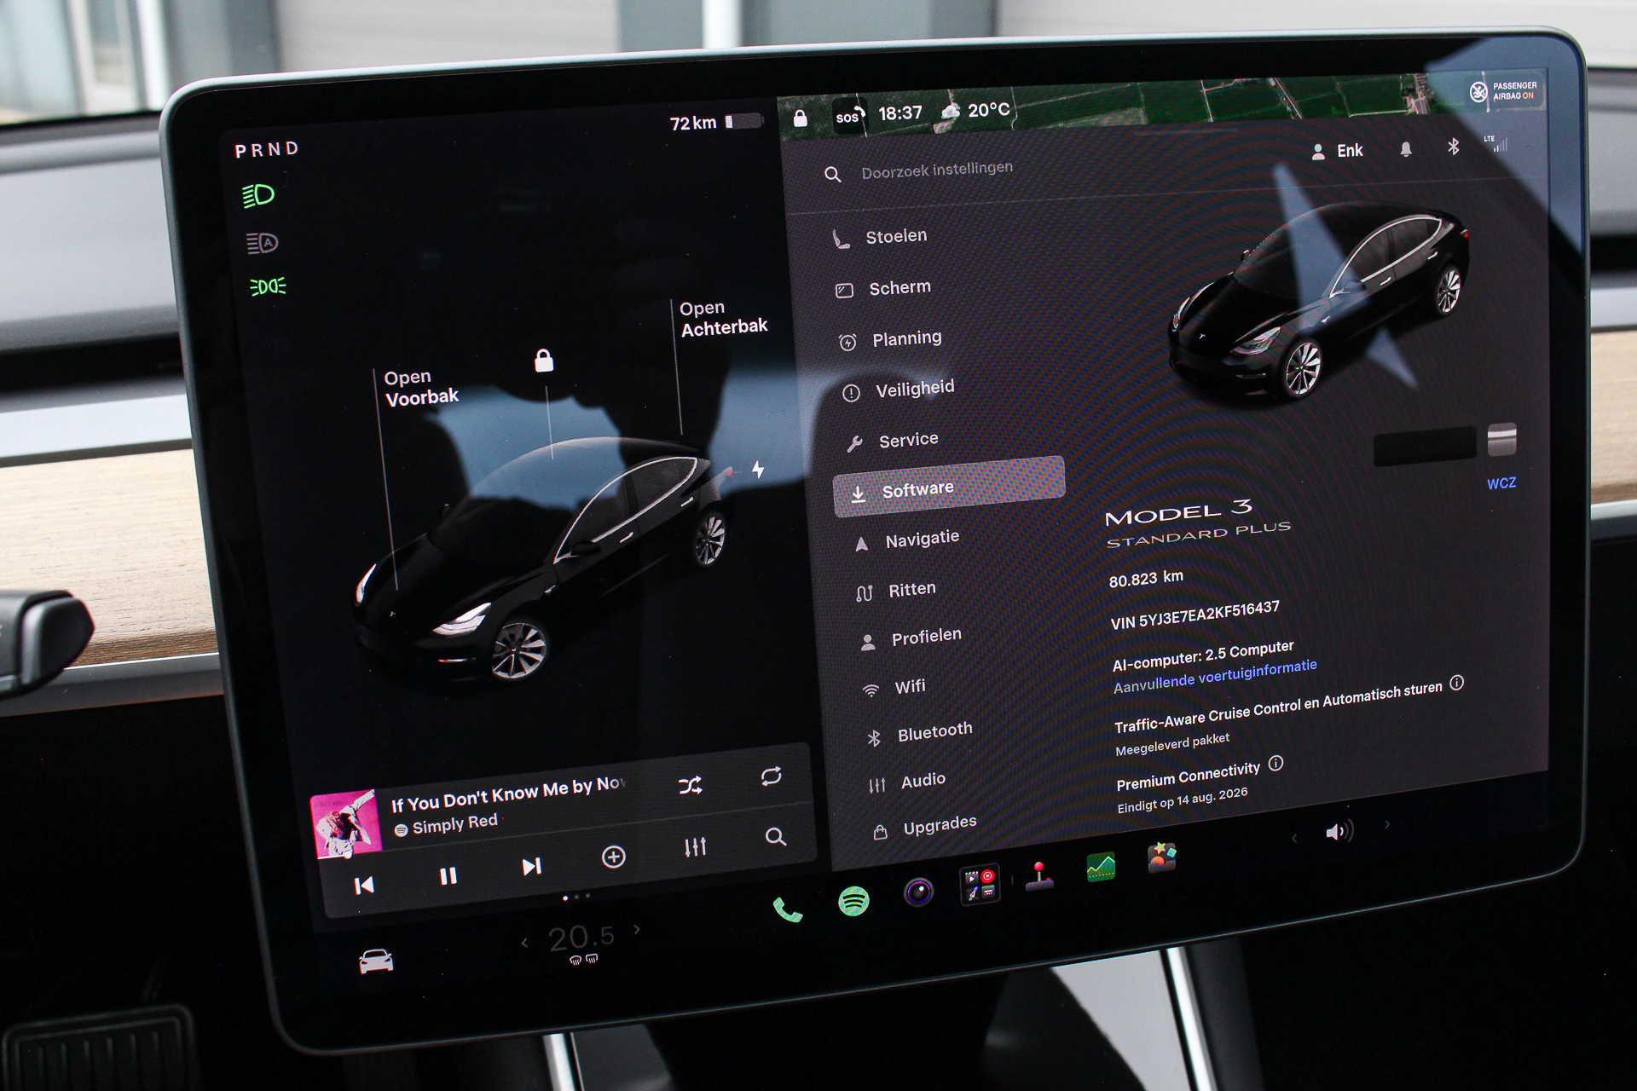Open Ritten trip information

point(896,590)
